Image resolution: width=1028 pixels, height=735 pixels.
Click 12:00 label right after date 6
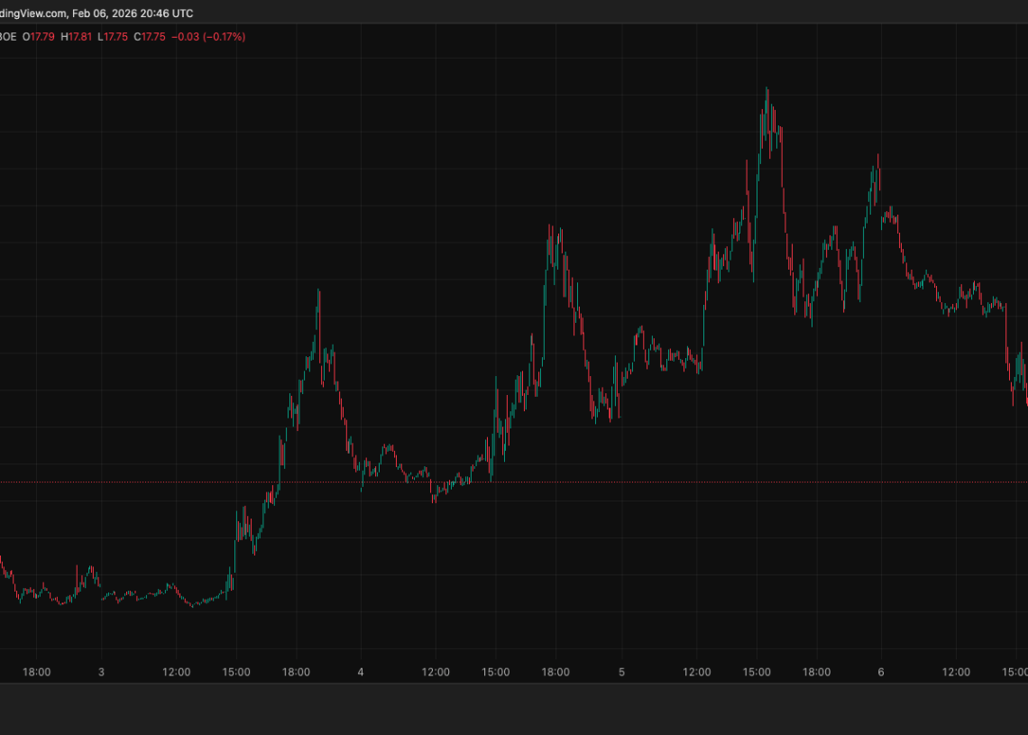click(956, 672)
